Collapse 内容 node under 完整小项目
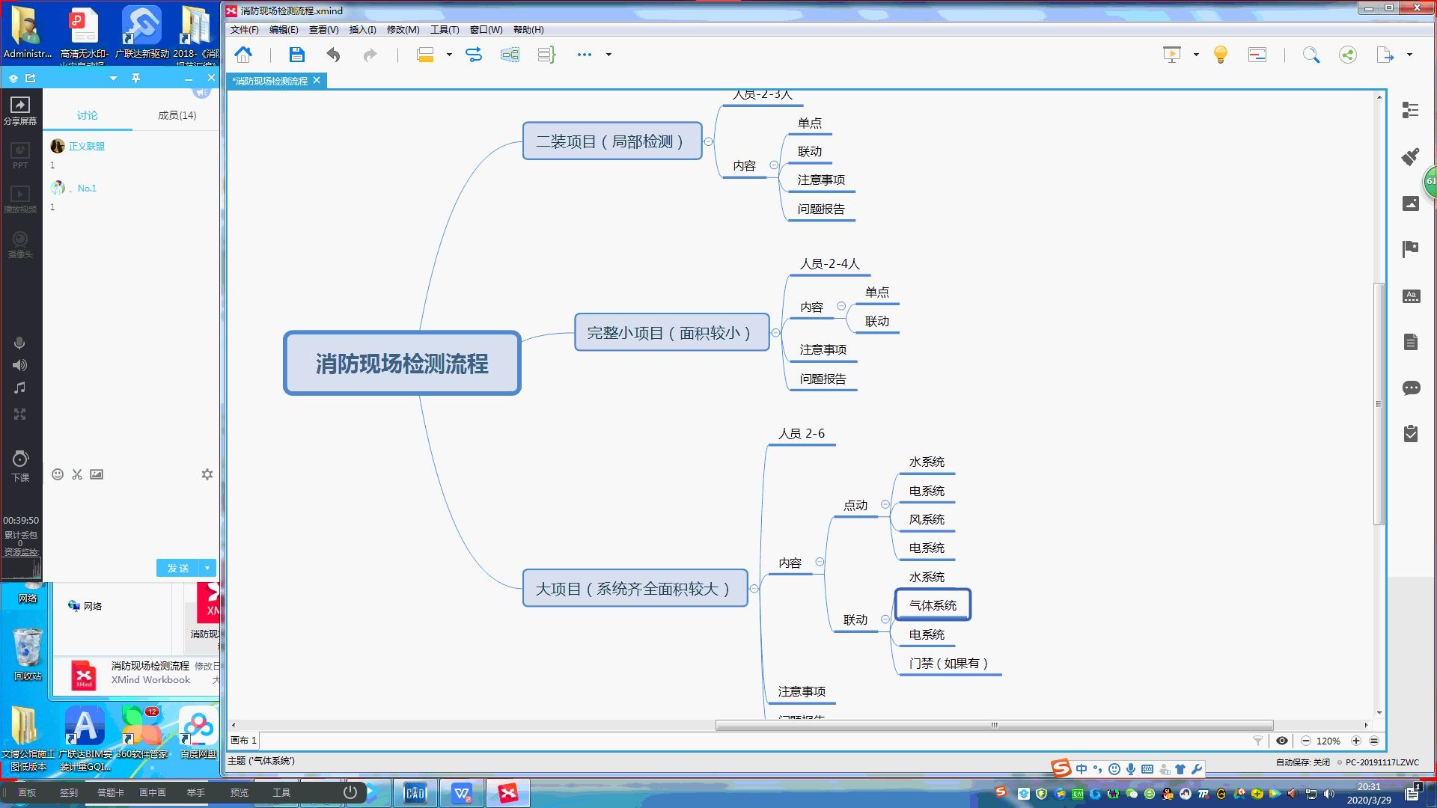The width and height of the screenshot is (1437, 808). click(841, 306)
